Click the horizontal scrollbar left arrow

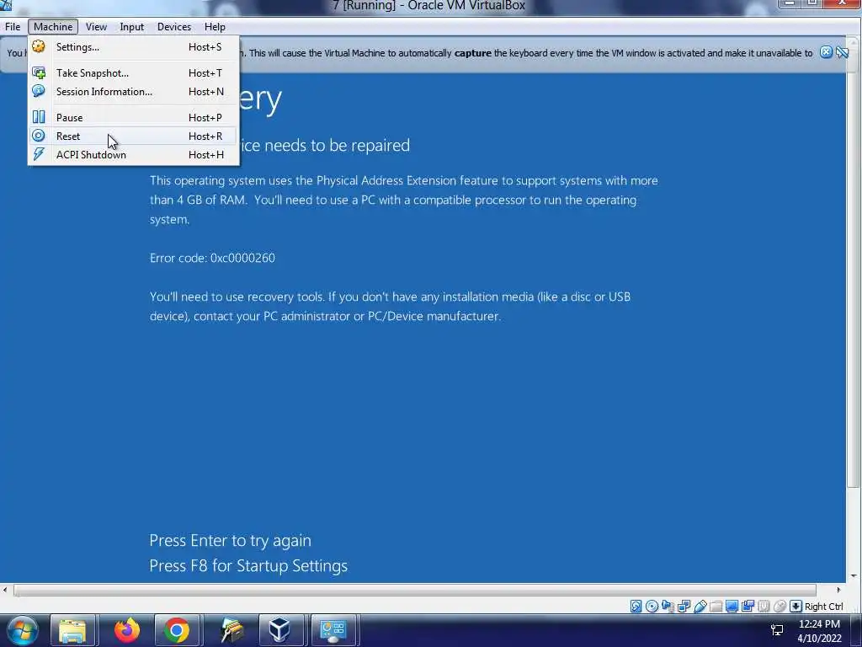click(x=5, y=591)
